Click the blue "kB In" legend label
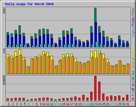This screenshot has width=136, height=107. pos(133,87)
